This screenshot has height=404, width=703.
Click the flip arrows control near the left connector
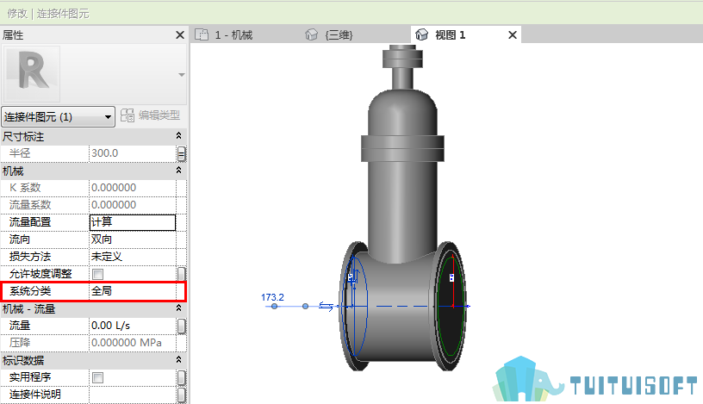[x=326, y=307]
